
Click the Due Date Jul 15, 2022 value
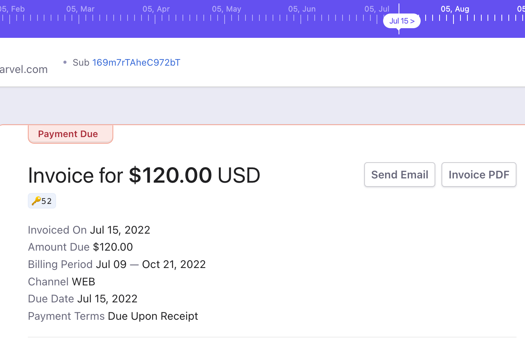107,299
